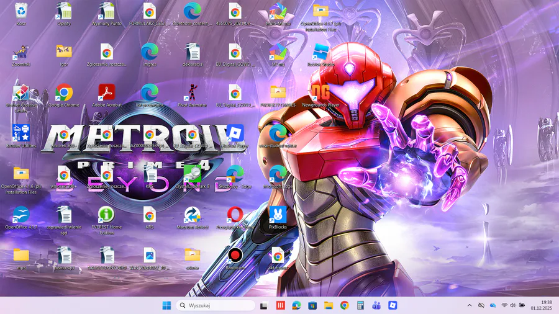Image resolution: width=559 pixels, height=314 pixels.
Task: Open the Wi-Fi network tray icon
Action: 504,305
